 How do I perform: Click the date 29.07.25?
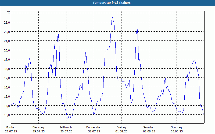click(39, 131)
